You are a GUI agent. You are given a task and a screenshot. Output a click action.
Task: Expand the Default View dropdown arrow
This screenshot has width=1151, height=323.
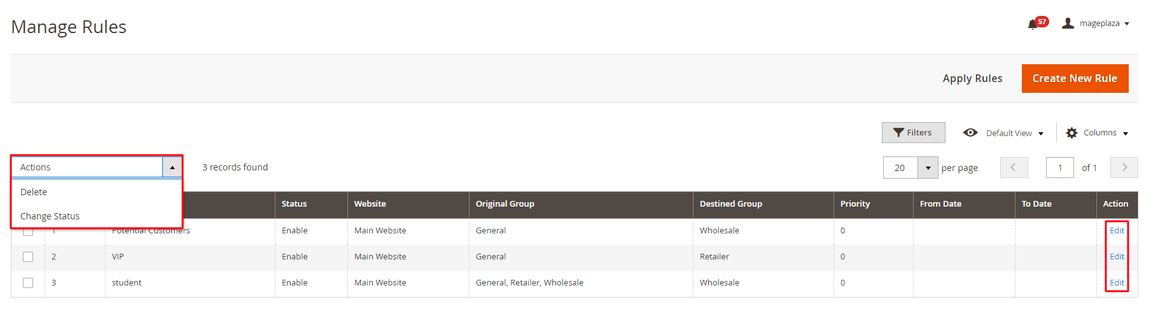[x=1041, y=134]
